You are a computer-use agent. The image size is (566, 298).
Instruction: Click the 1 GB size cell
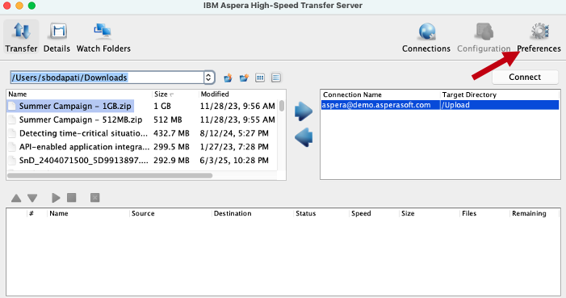click(x=162, y=106)
